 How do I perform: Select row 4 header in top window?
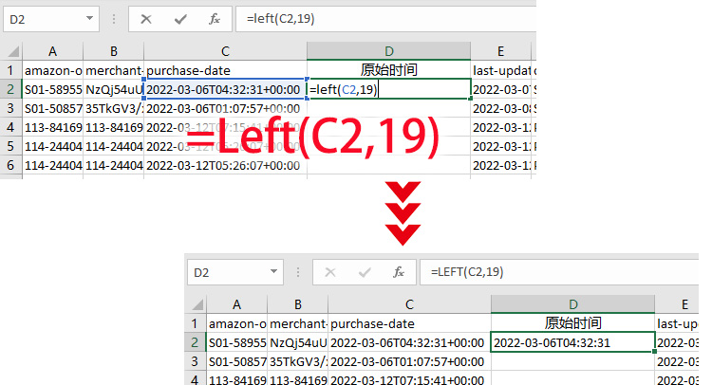[x=10, y=127]
